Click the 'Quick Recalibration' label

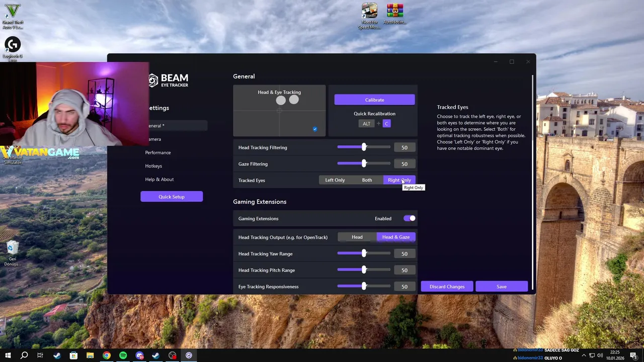pos(374,114)
